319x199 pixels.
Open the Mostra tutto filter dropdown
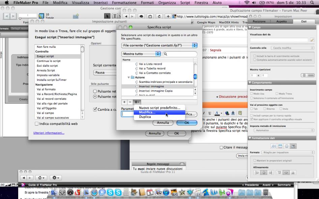[141, 54]
